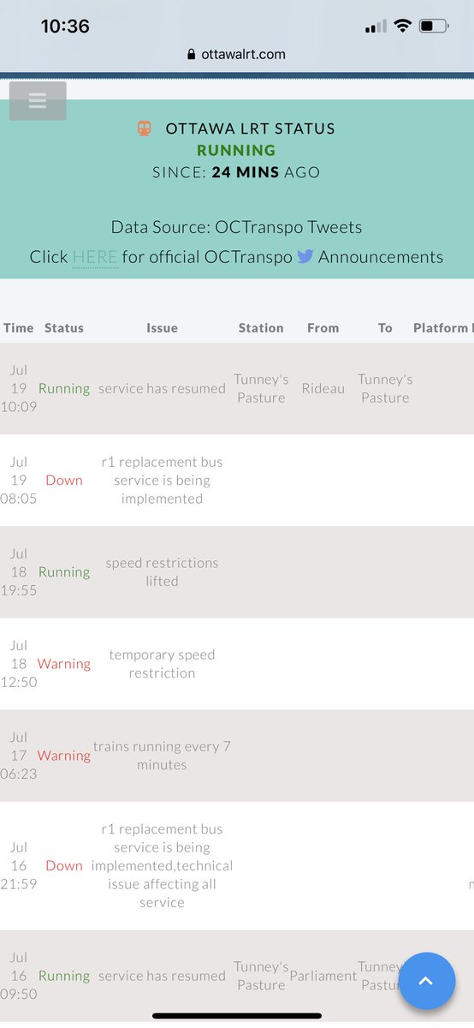Tap the orange train icon by title
The height and width of the screenshot is (1028, 474).
pyautogui.click(x=144, y=128)
